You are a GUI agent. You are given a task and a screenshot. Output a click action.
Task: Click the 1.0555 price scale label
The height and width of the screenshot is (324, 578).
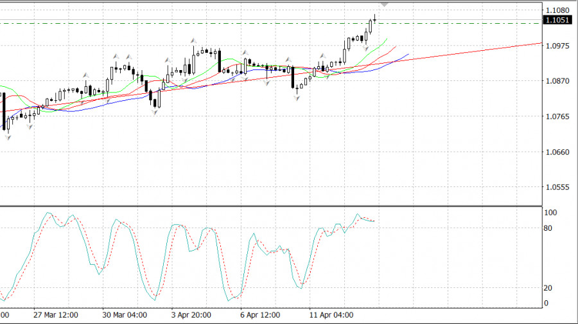click(x=557, y=188)
